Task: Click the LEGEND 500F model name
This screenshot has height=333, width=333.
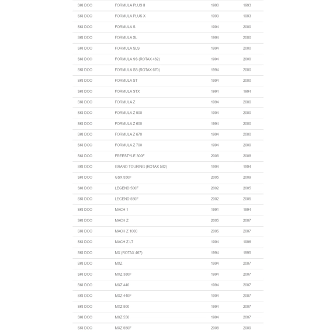Action: click(127, 188)
